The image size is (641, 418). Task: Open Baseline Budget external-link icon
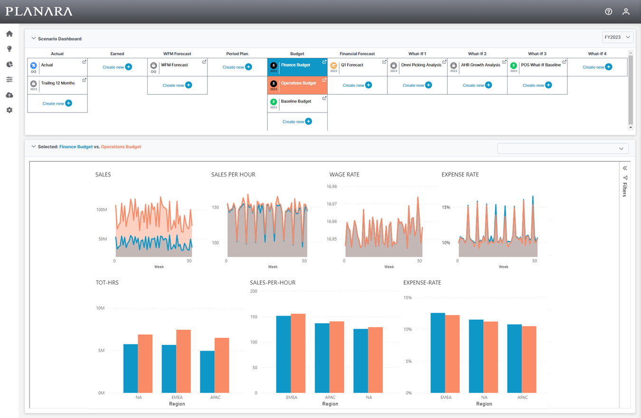pos(324,98)
